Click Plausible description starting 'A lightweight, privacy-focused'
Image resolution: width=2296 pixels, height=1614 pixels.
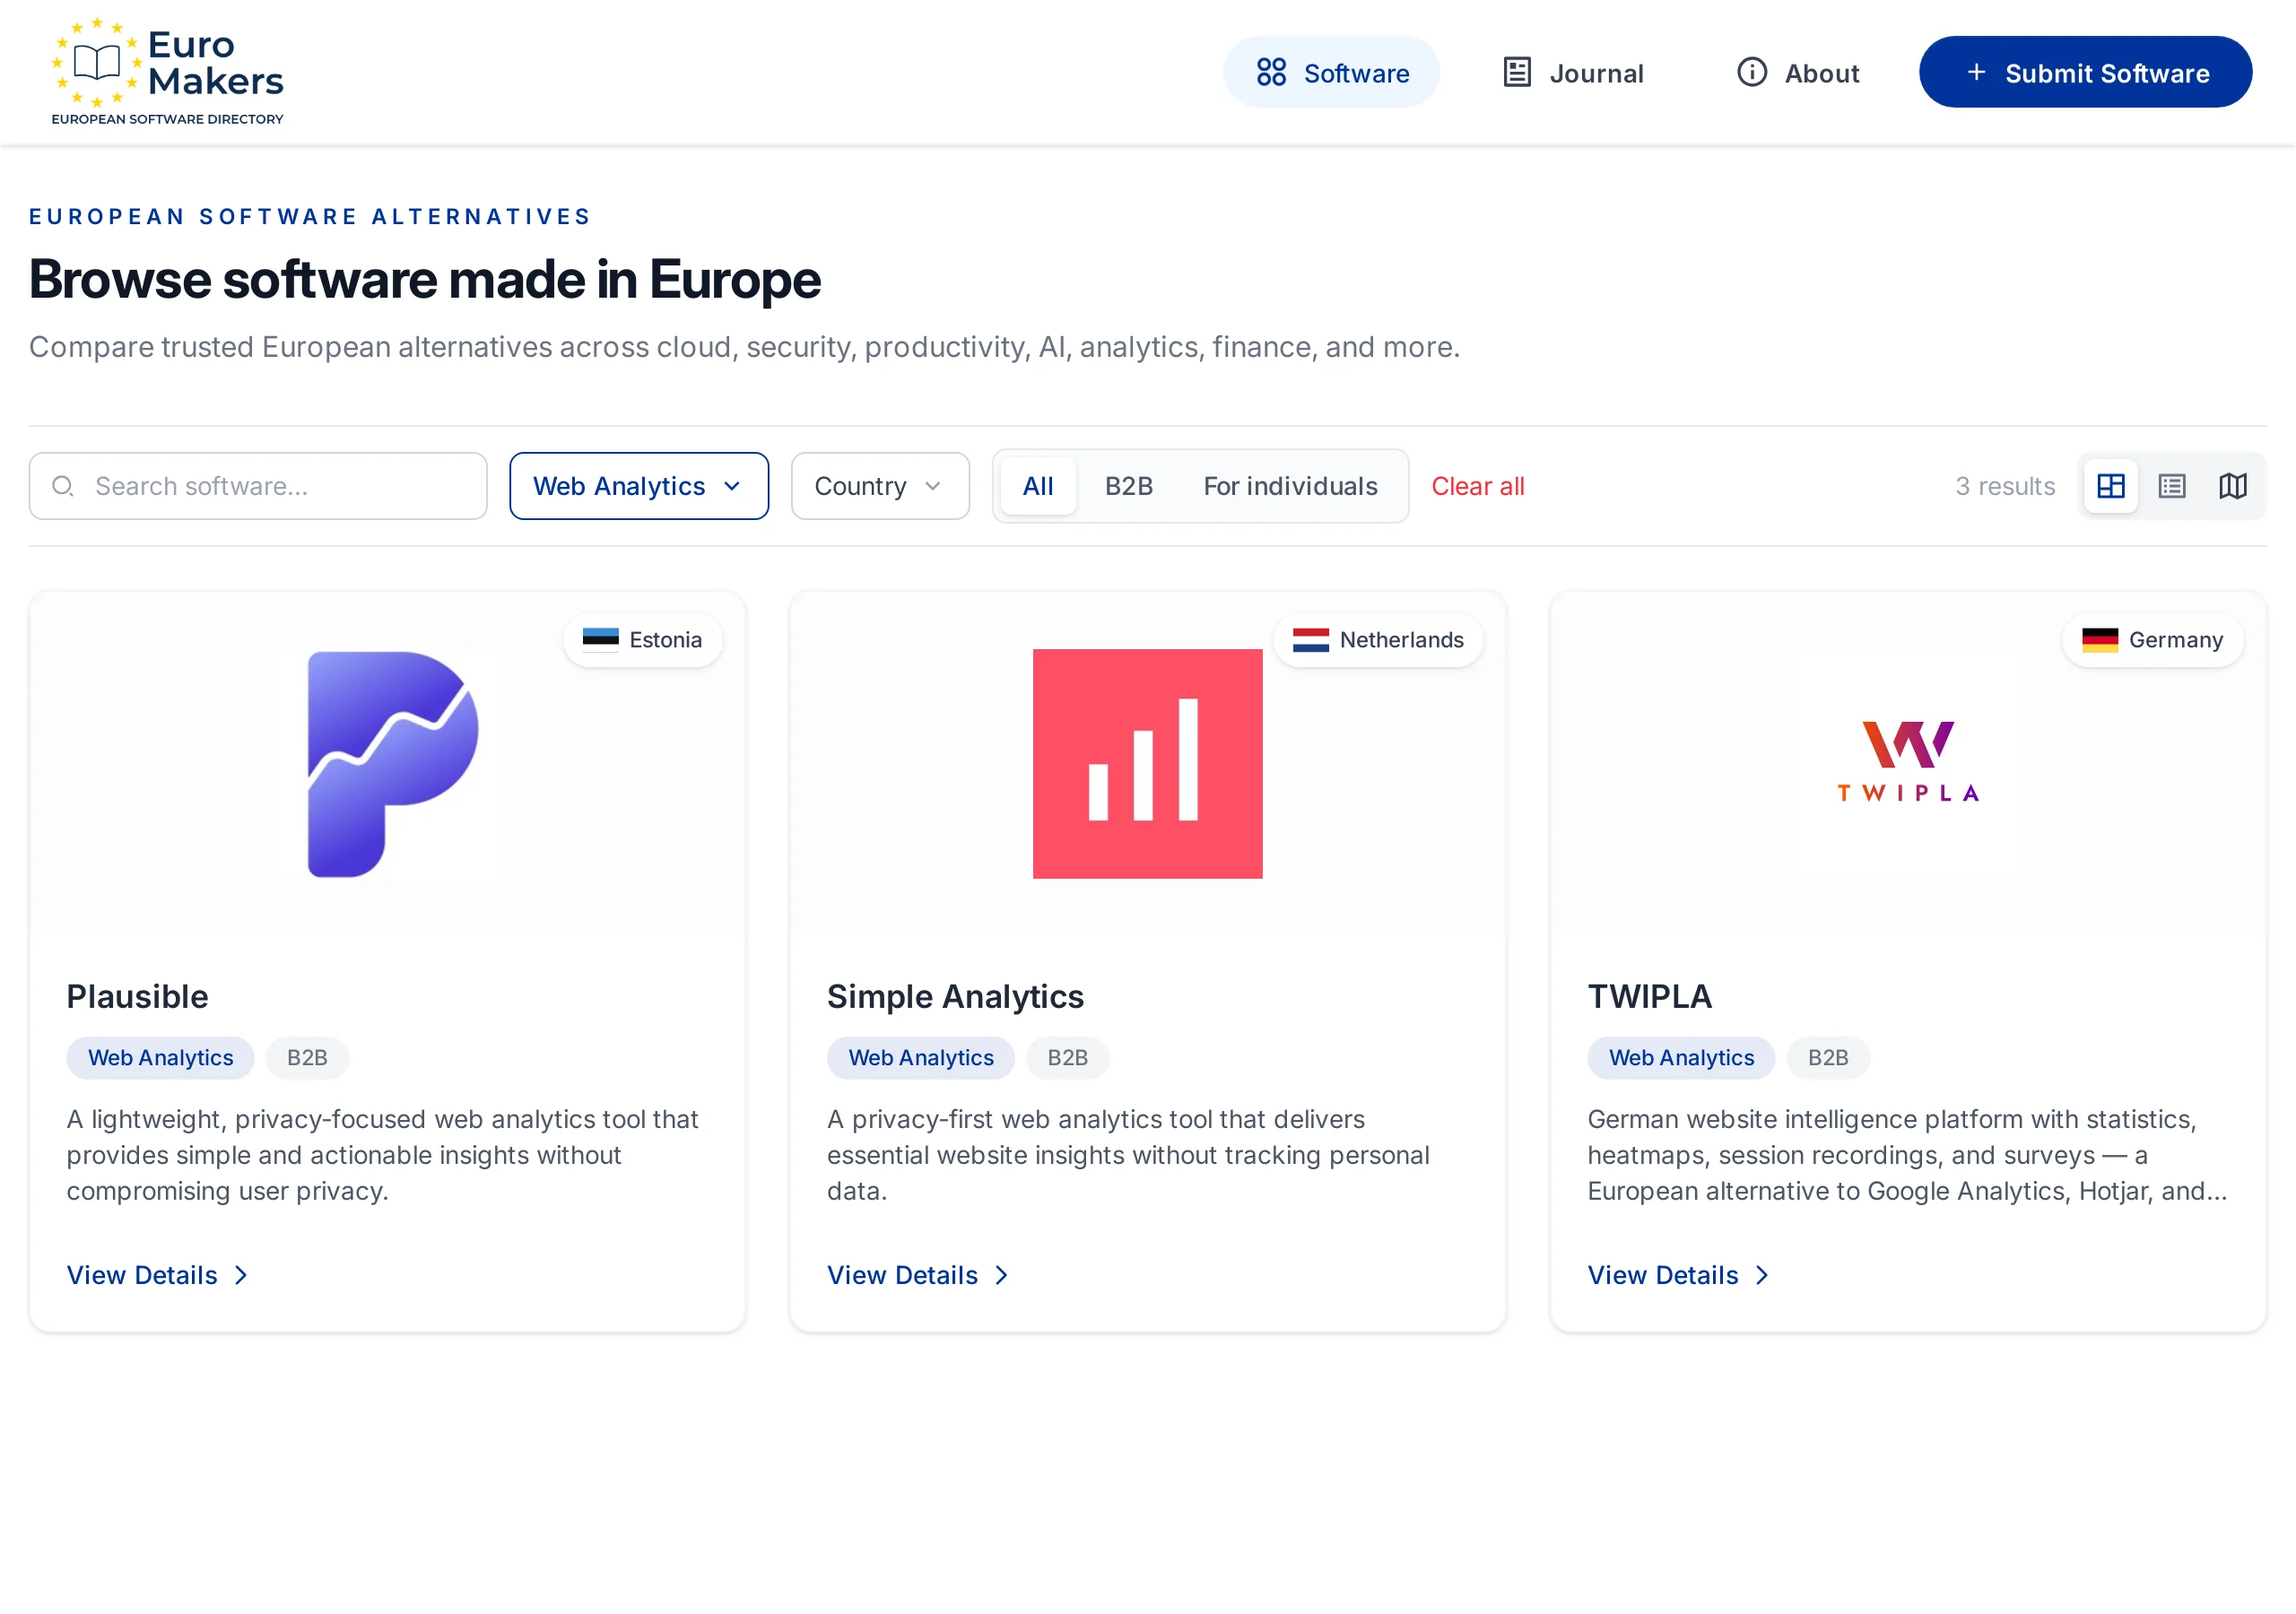pos(383,1155)
